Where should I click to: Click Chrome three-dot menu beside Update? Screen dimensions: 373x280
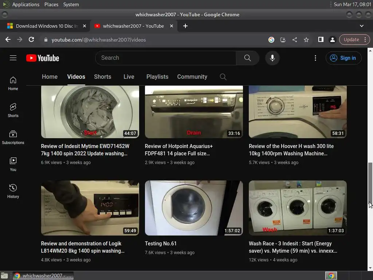[365, 39]
